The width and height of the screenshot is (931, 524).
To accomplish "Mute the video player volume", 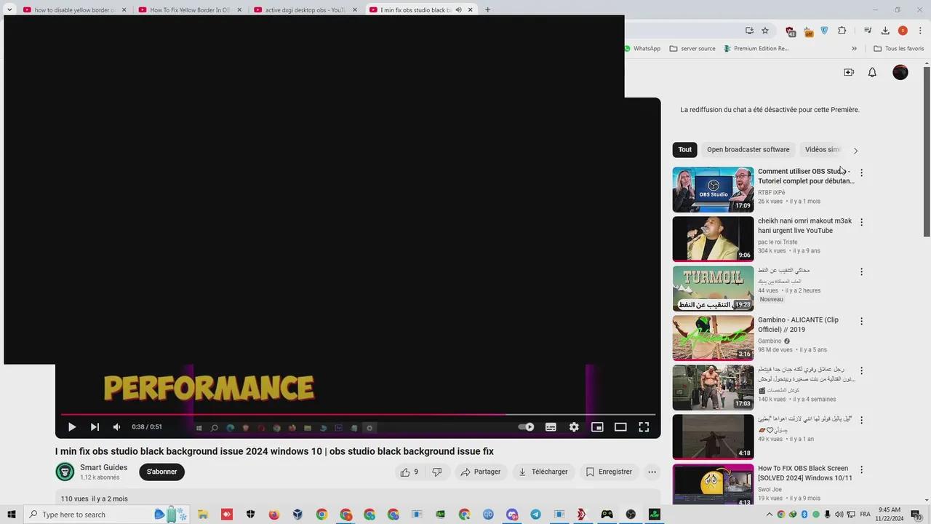I will click(x=116, y=427).
